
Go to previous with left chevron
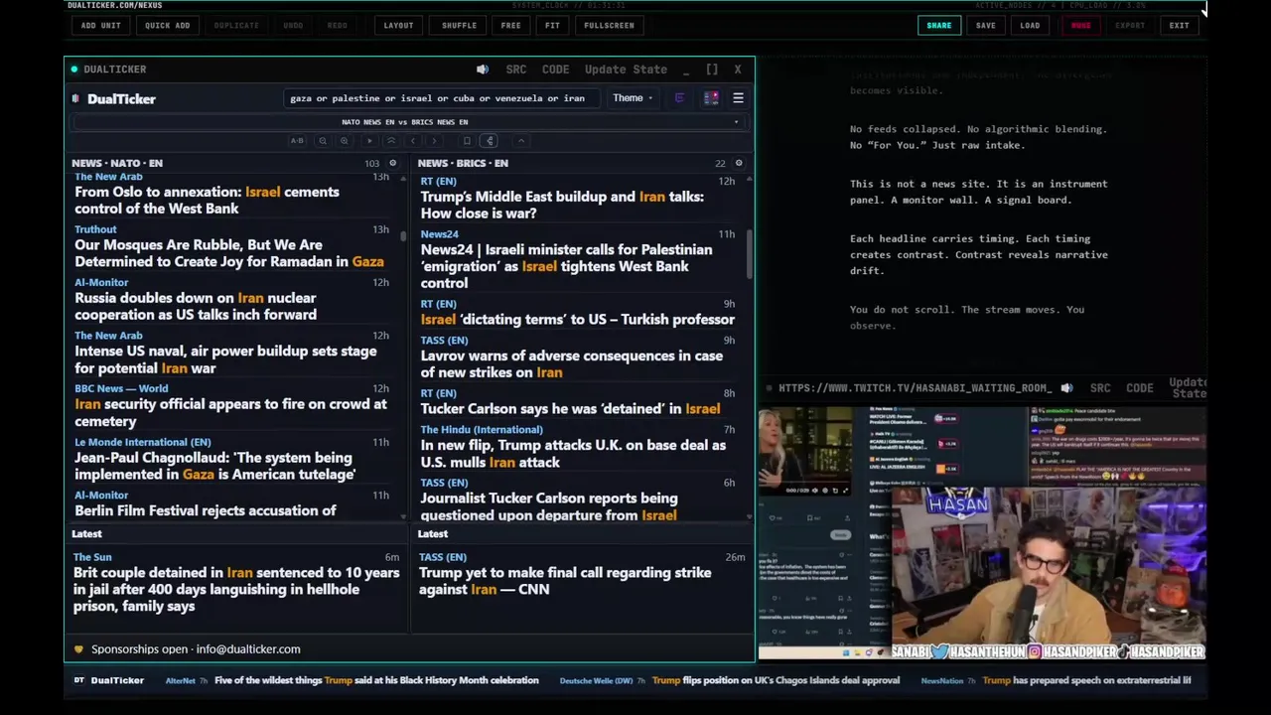coord(413,141)
